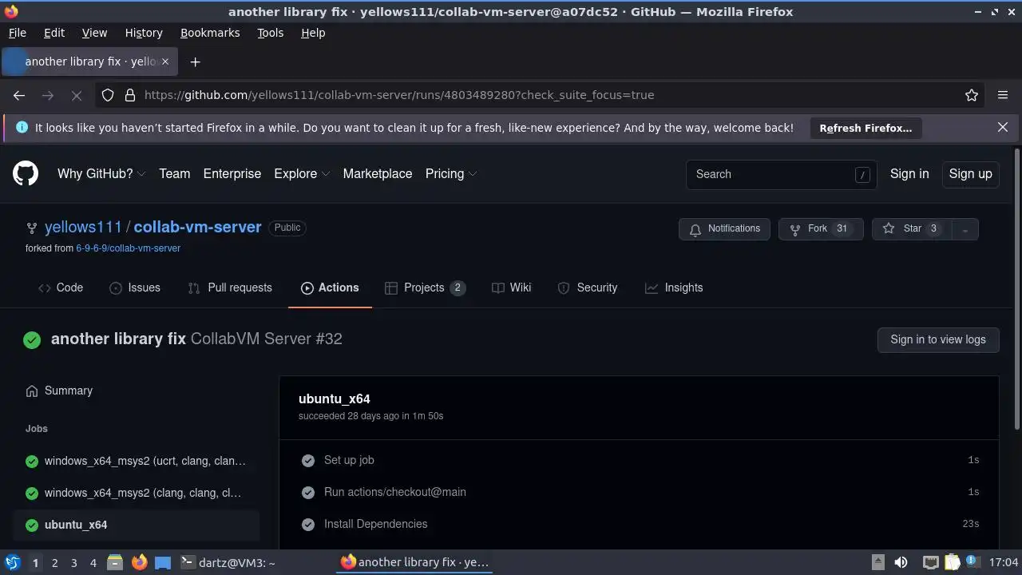This screenshot has height=575, width=1022.
Task: Switch to the Security tab
Action: (588, 287)
